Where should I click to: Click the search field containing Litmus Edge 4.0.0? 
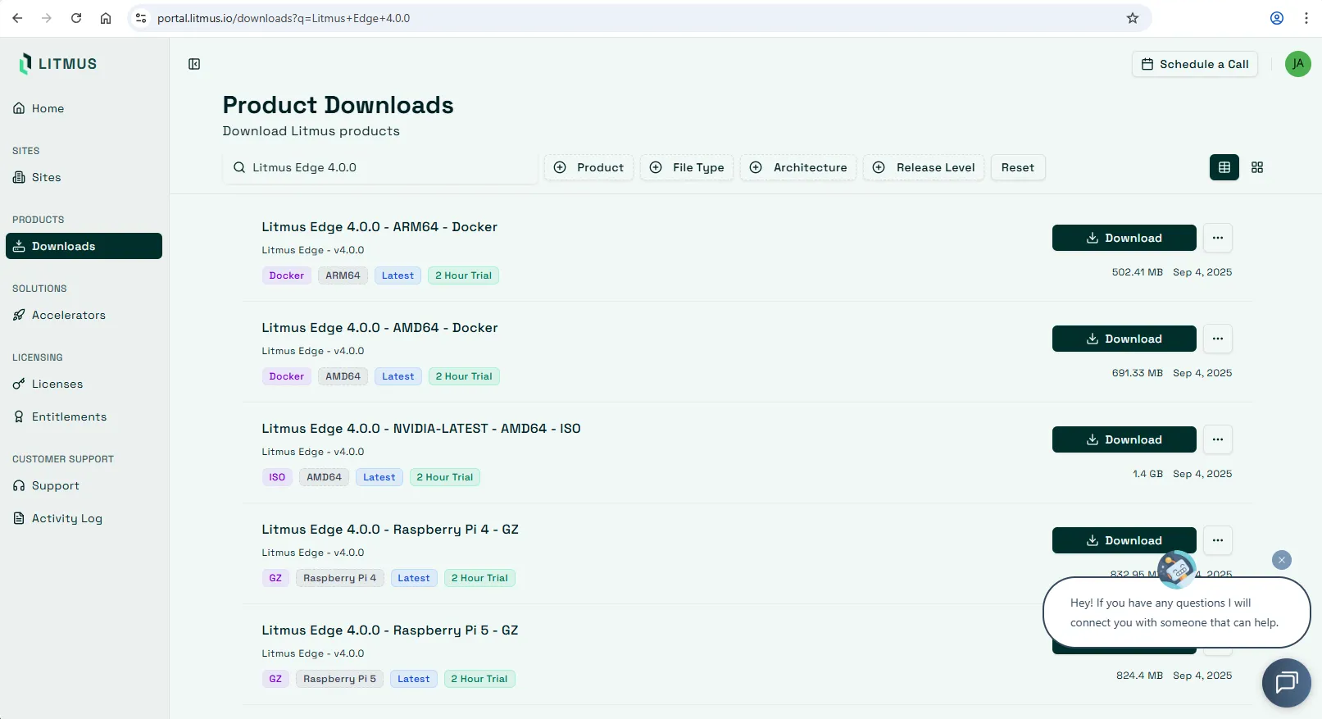point(380,167)
